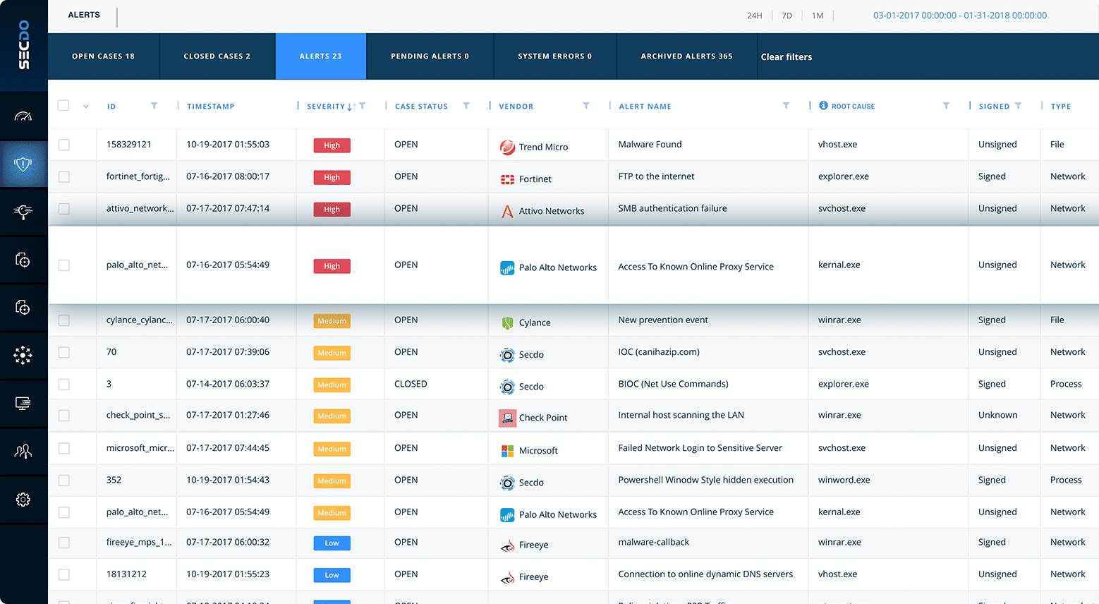This screenshot has height=604, width=1099.
Task: Open the Case Status column filter
Action: coord(466,106)
